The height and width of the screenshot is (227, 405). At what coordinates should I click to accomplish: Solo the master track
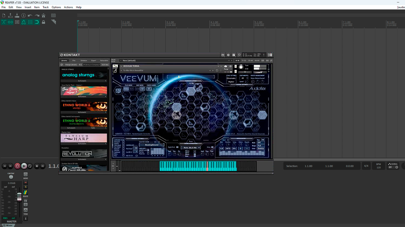[25, 187]
